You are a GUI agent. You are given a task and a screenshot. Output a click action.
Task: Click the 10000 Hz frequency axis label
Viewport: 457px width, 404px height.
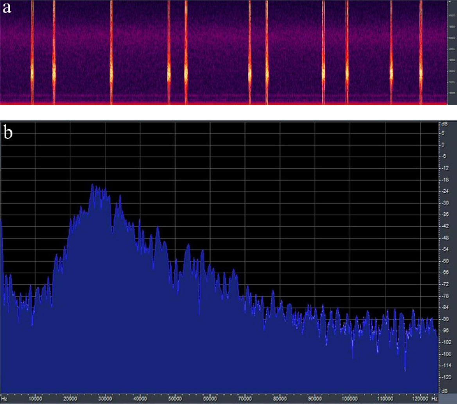pos(36,400)
